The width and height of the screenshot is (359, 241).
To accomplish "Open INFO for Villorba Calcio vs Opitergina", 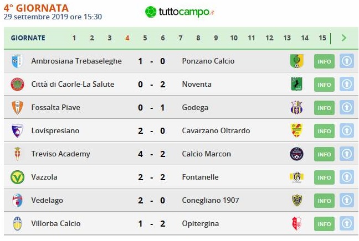I will (324, 224).
